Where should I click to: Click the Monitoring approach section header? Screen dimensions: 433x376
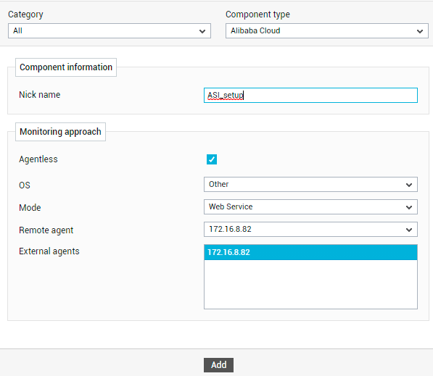point(60,132)
